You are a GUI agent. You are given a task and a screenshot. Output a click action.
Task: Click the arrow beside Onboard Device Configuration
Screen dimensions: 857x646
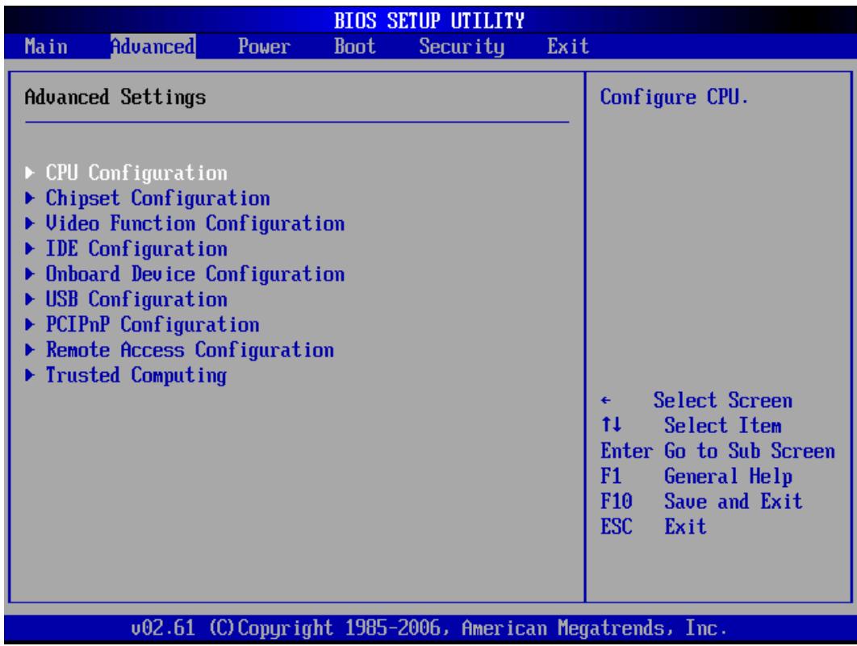coord(30,274)
